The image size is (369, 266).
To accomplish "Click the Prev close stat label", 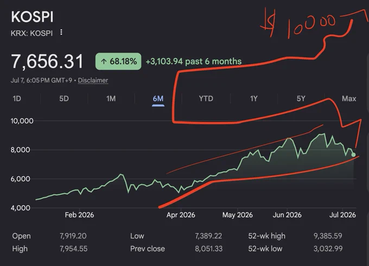I will click(x=148, y=249).
